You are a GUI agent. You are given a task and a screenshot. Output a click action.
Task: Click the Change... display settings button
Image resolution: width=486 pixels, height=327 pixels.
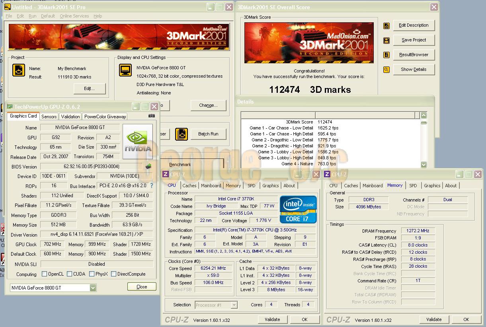208,106
